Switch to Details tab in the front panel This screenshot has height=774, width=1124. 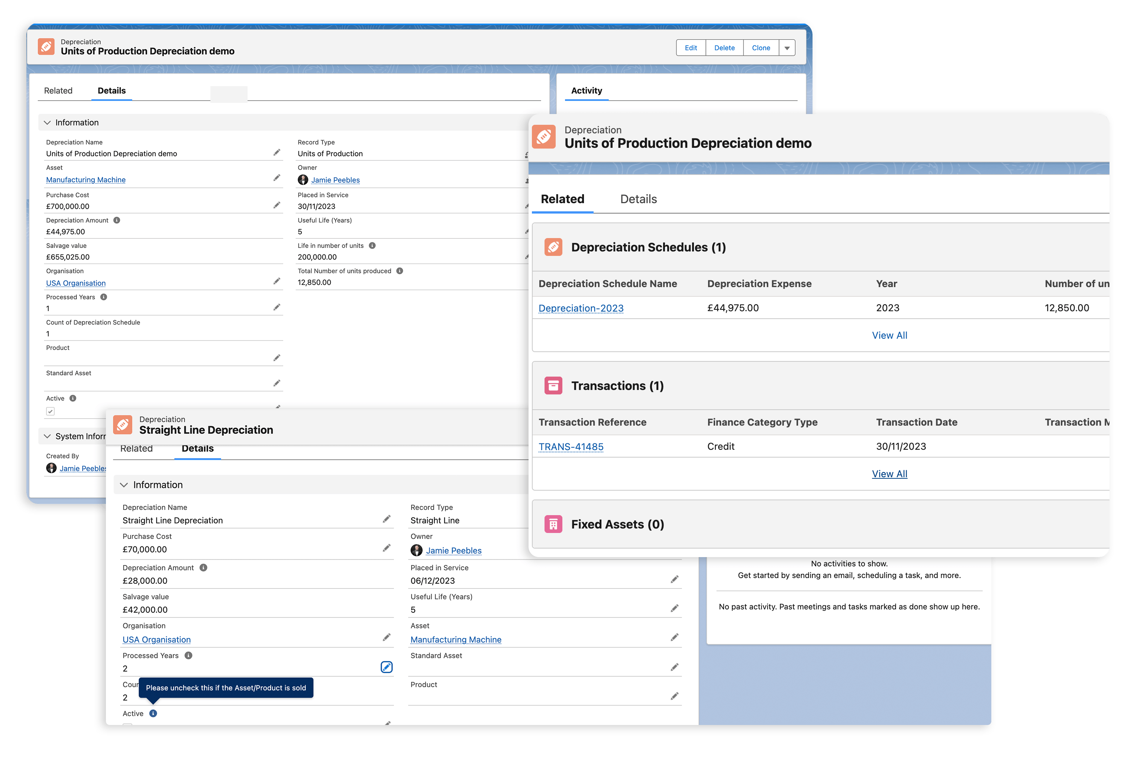(638, 199)
